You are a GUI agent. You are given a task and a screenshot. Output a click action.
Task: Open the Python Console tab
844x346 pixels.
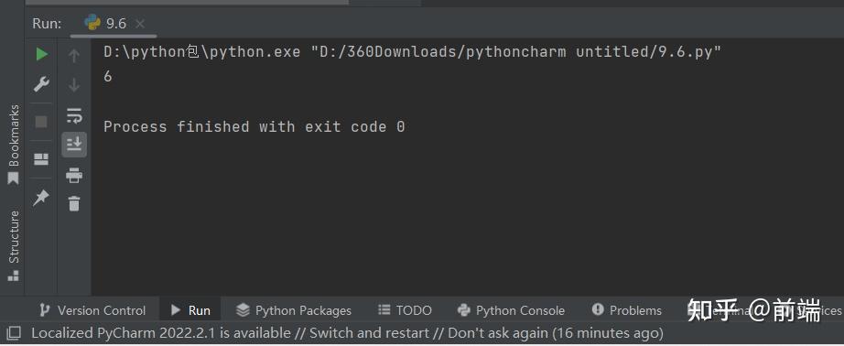coord(511,310)
